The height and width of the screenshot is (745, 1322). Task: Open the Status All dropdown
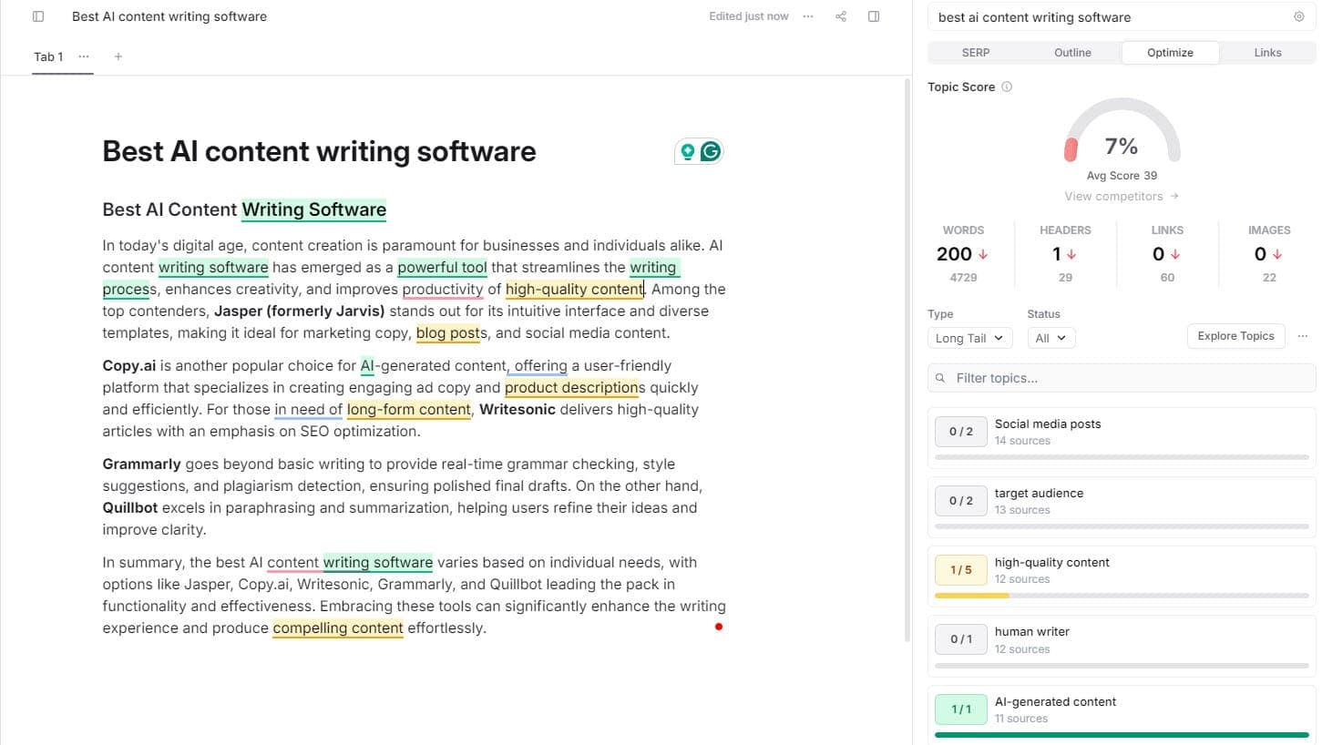click(1051, 338)
